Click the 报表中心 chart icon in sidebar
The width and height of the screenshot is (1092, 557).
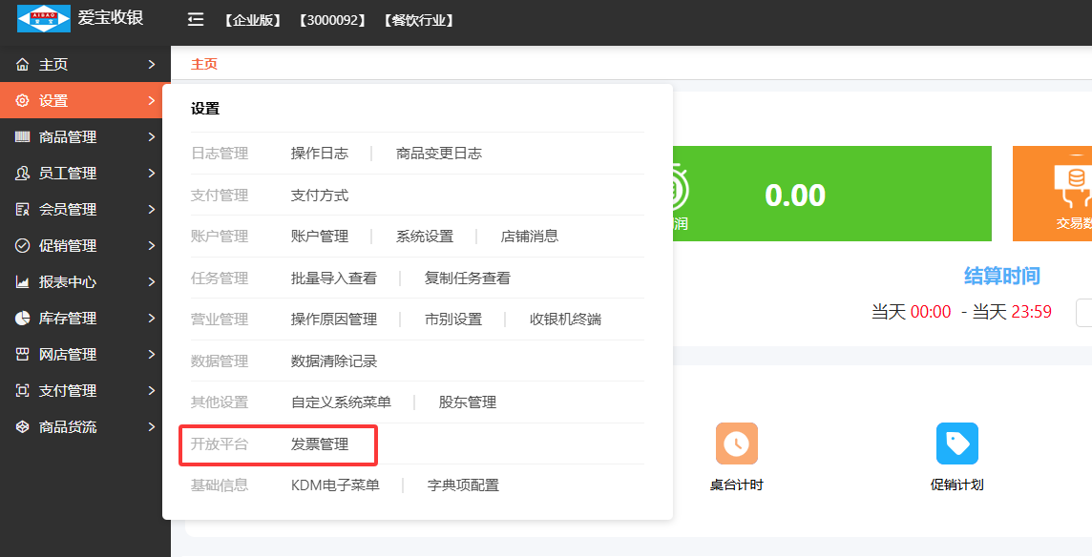(23, 282)
